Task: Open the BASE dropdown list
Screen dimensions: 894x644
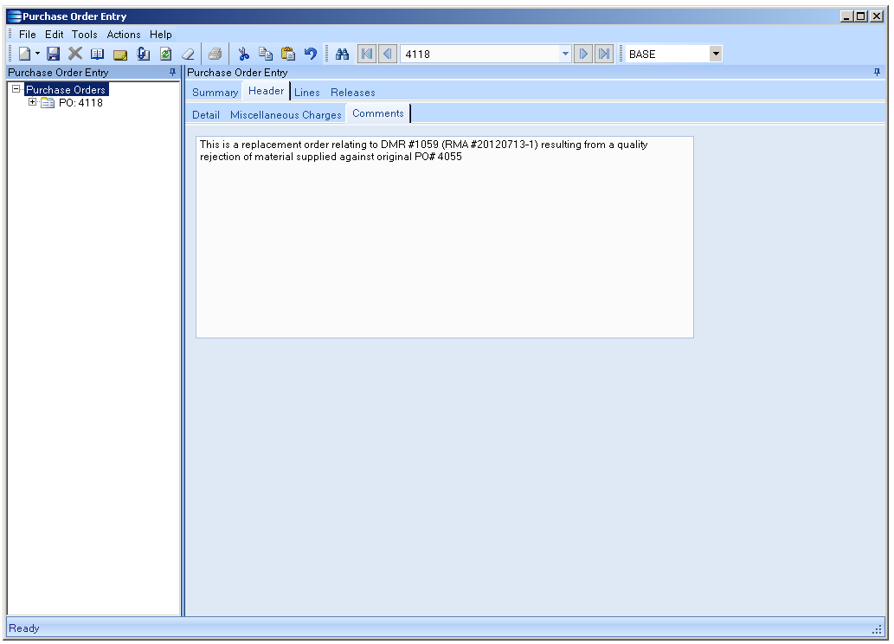Action: coord(715,54)
